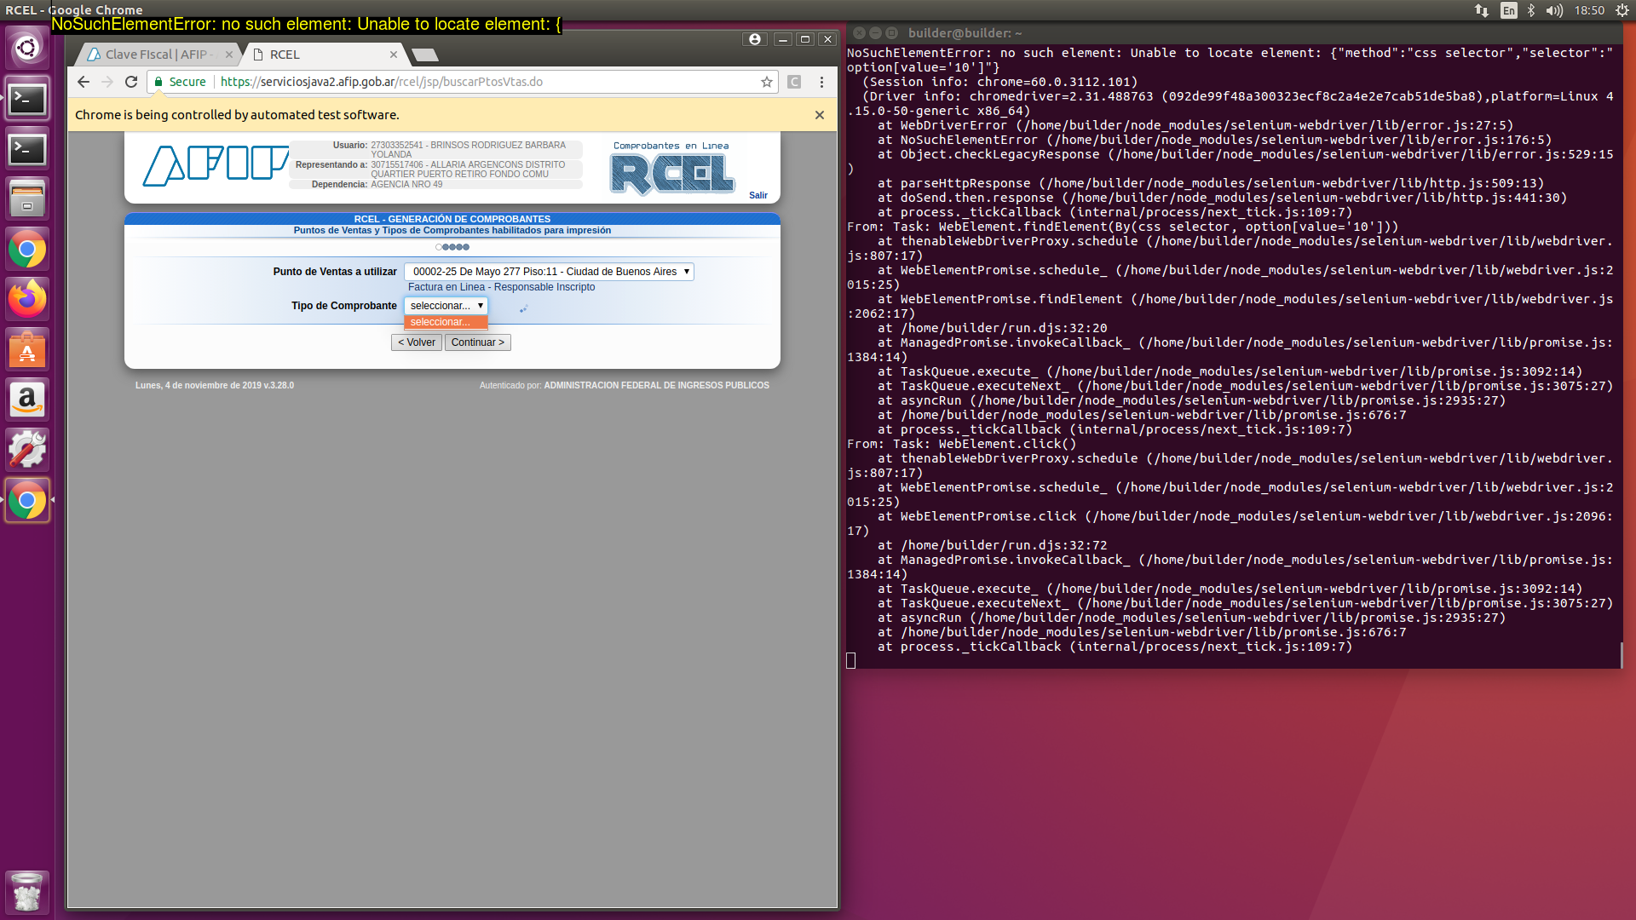1636x920 pixels.
Task: Open system power gear menu
Action: [1622, 10]
